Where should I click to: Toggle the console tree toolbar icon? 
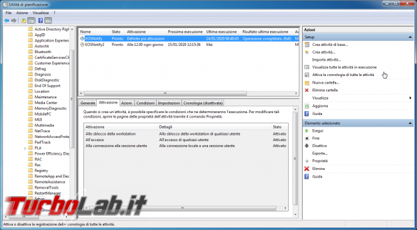click(31, 20)
